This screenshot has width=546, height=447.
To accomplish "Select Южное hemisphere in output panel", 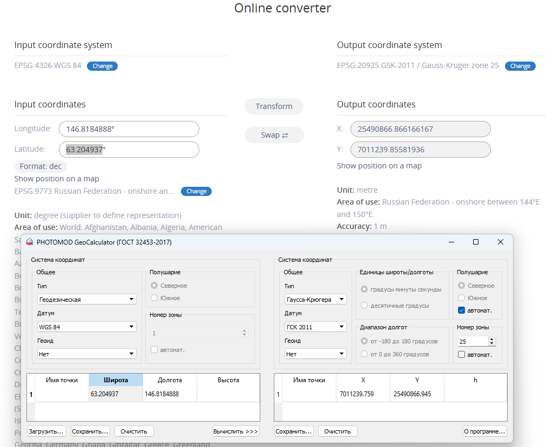I will [x=461, y=298].
